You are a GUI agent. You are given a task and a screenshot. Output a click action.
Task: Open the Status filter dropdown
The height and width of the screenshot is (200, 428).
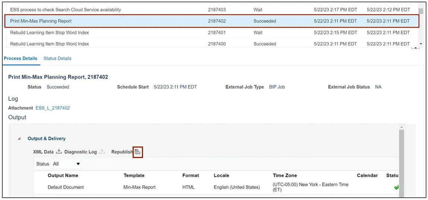click(x=67, y=164)
